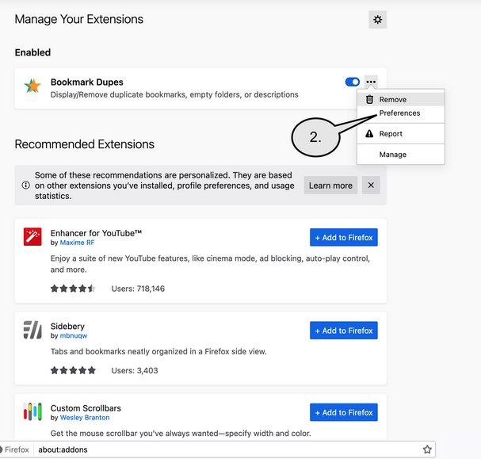Disable the Bookmark Dupes extension toggle
Screen dimensions: 481x459
352,82
